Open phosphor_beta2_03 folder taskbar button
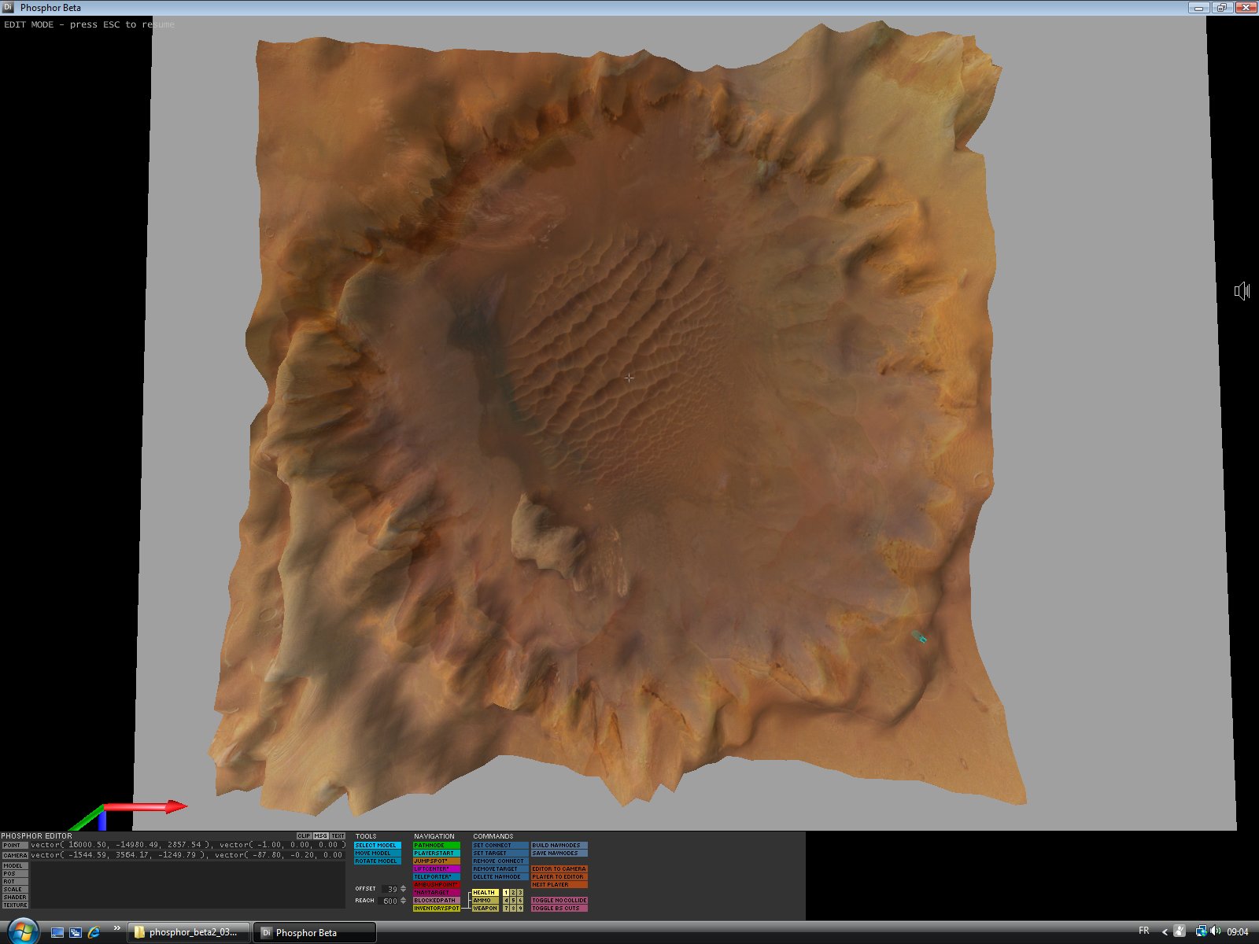The height and width of the screenshot is (944, 1259). coord(187,932)
